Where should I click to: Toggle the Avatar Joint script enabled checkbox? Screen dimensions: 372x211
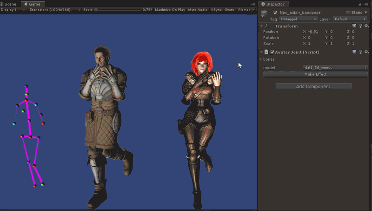click(272, 52)
